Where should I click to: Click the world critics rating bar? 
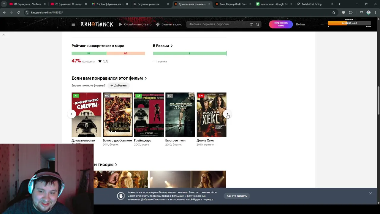(108, 53)
